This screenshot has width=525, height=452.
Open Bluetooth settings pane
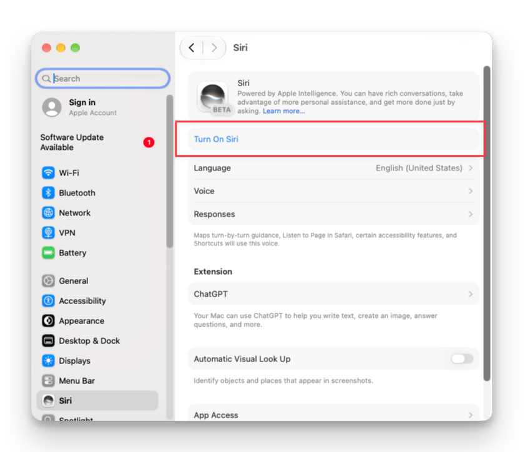pyautogui.click(x=97, y=193)
